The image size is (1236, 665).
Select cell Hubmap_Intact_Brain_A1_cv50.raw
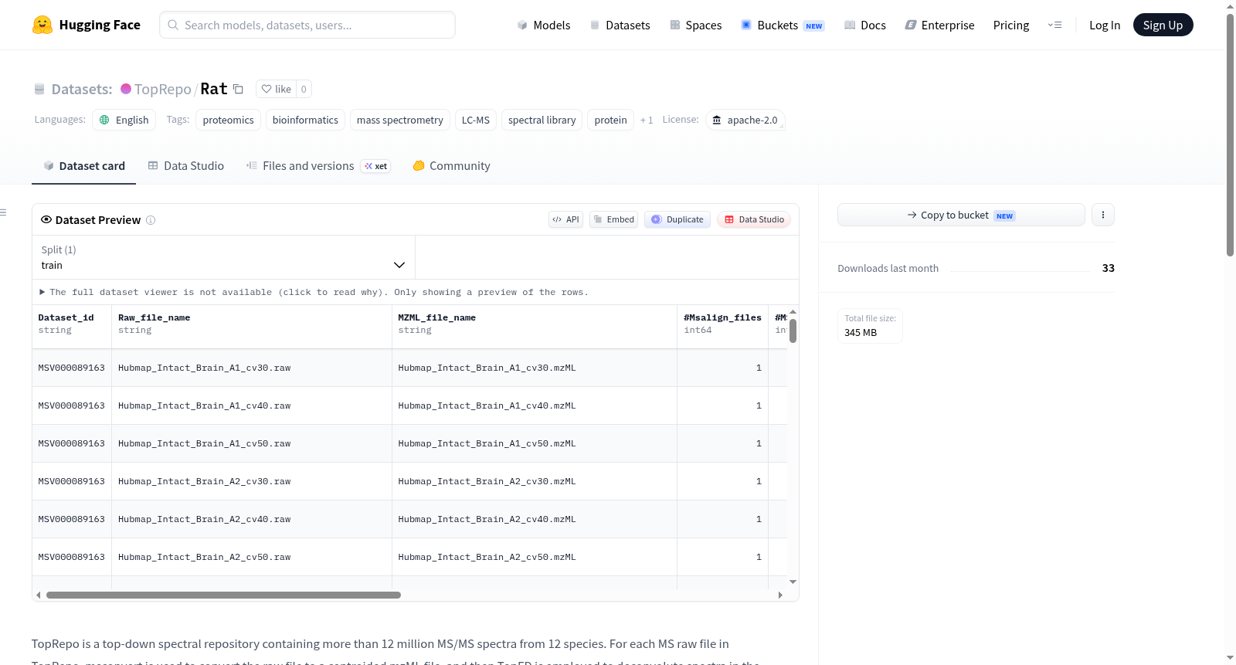[252, 443]
